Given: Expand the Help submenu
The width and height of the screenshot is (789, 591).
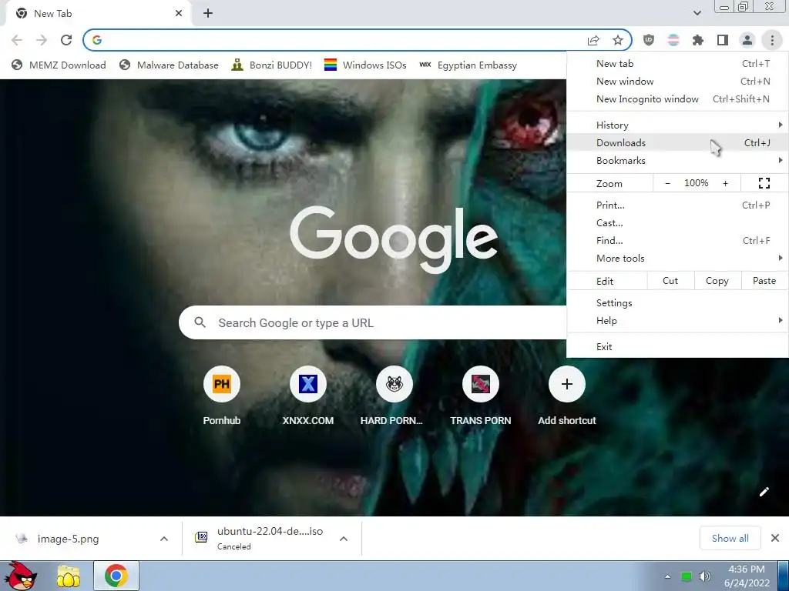Looking at the screenshot, I should [x=677, y=321].
